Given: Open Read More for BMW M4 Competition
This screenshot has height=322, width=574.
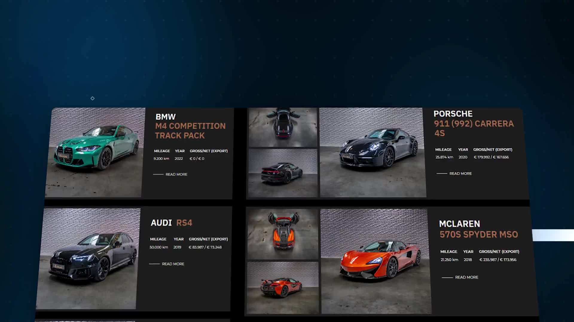Looking at the screenshot, I should point(170,174).
